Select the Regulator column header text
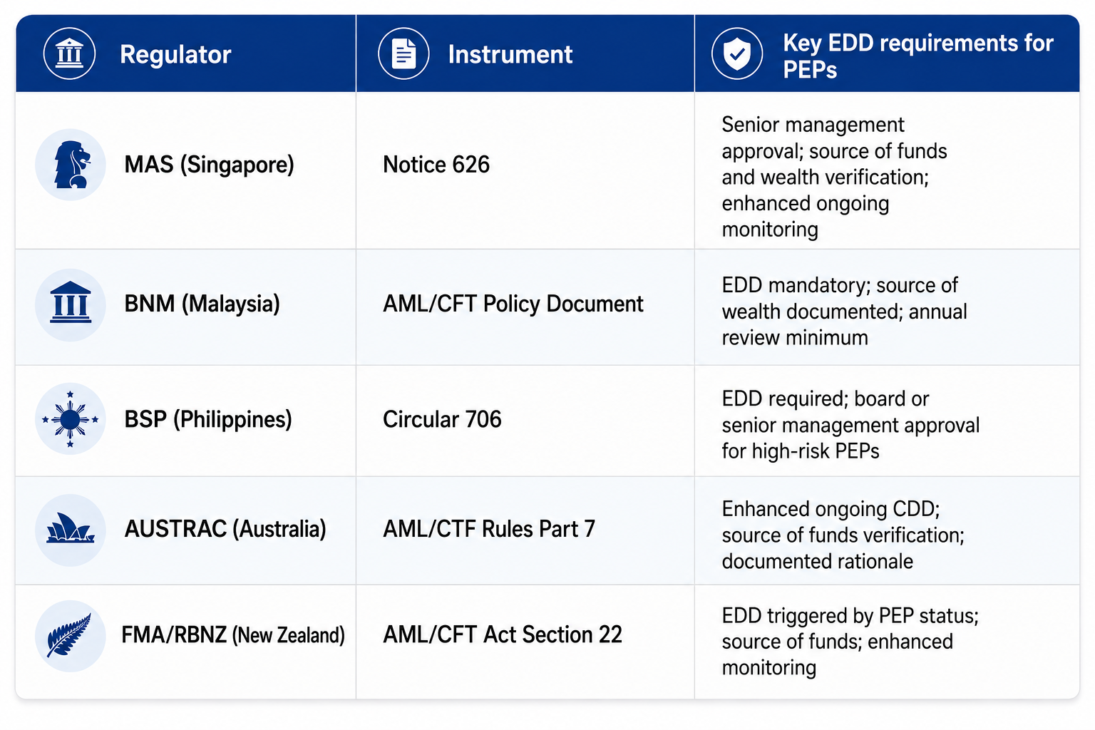Screen dimensions: 1095x730 point(175,54)
